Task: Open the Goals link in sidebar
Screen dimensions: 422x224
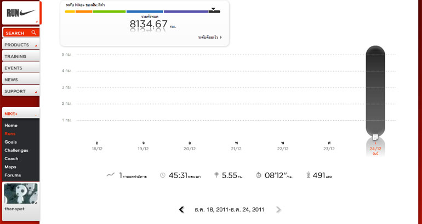Action: point(10,142)
